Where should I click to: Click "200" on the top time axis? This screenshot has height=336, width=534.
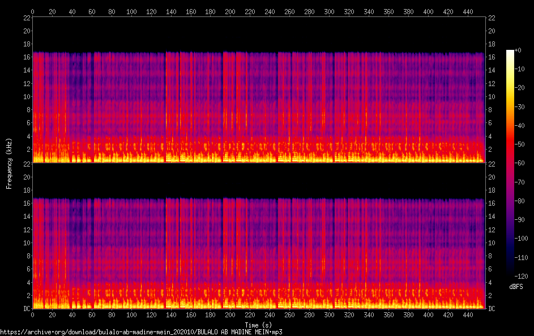230,11
